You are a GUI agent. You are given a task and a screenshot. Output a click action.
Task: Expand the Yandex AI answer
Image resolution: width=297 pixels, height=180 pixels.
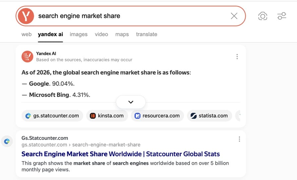coord(131,102)
